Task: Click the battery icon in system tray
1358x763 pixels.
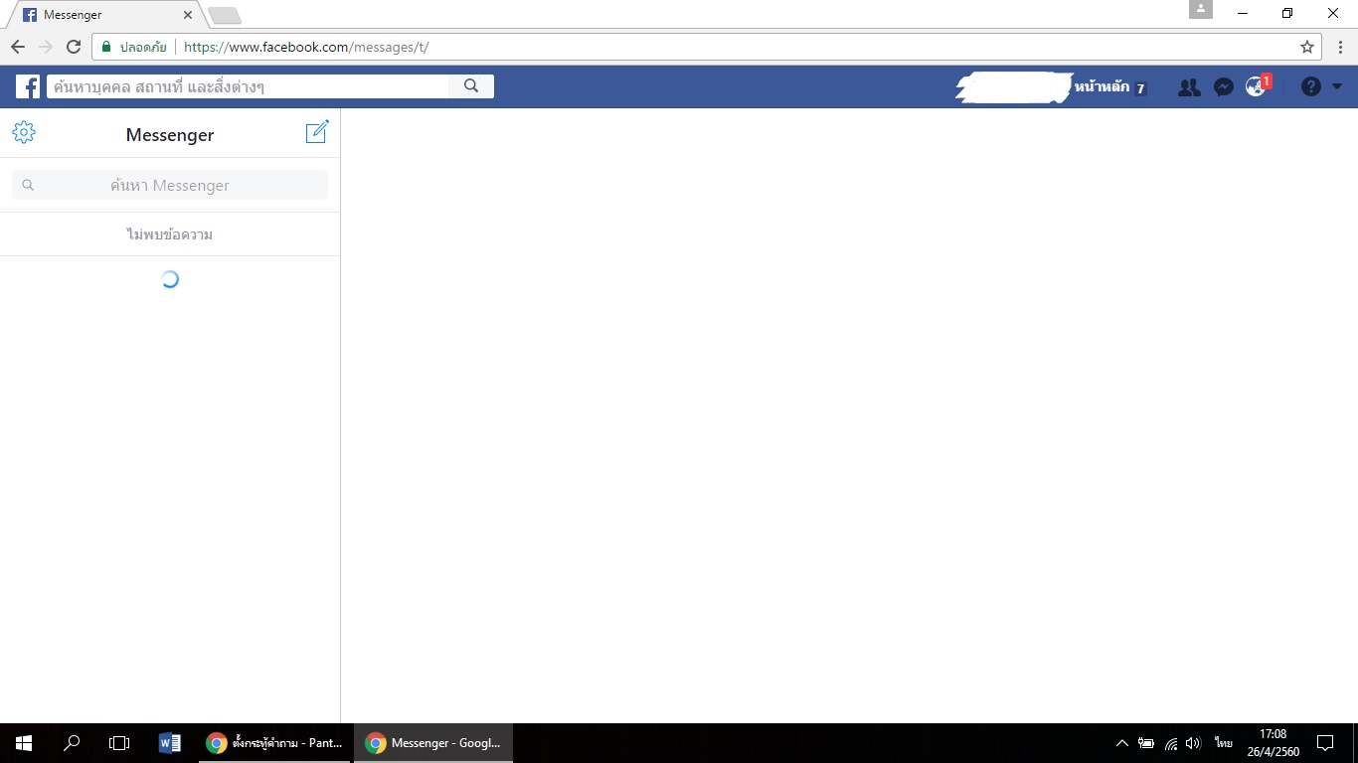Action: 1146,742
